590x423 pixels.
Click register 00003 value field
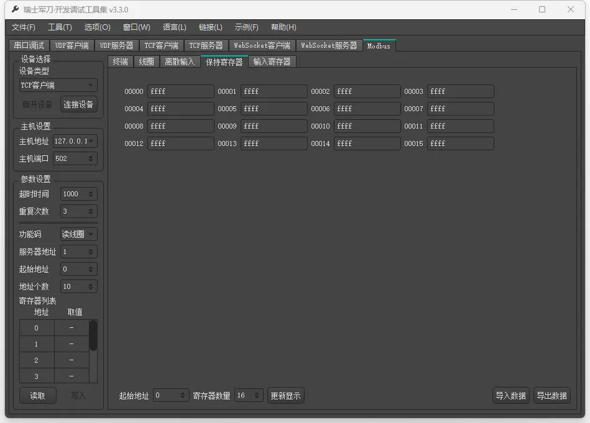coord(461,91)
